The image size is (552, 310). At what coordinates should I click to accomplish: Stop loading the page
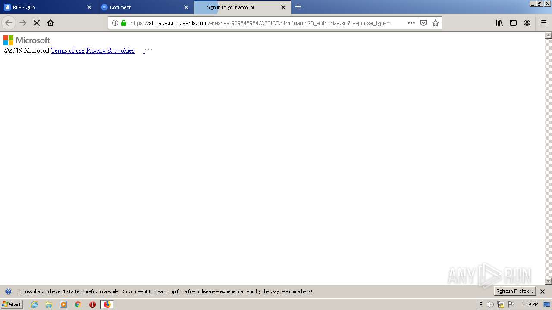(x=37, y=23)
